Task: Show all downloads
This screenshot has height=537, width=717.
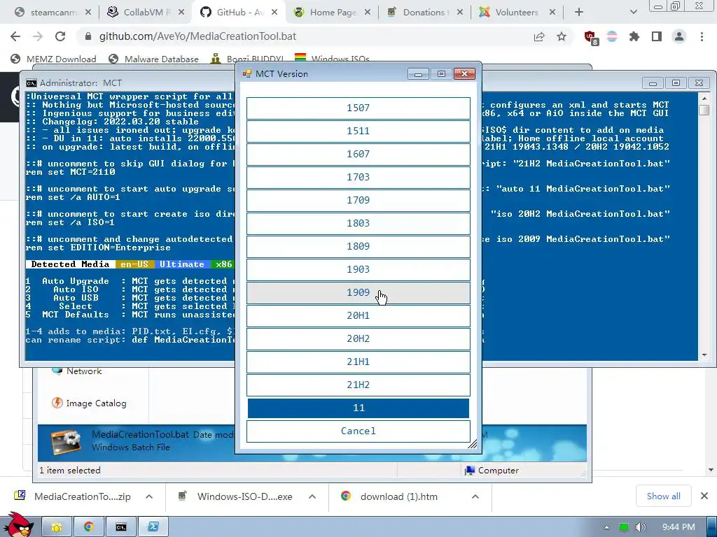Action: click(663, 496)
